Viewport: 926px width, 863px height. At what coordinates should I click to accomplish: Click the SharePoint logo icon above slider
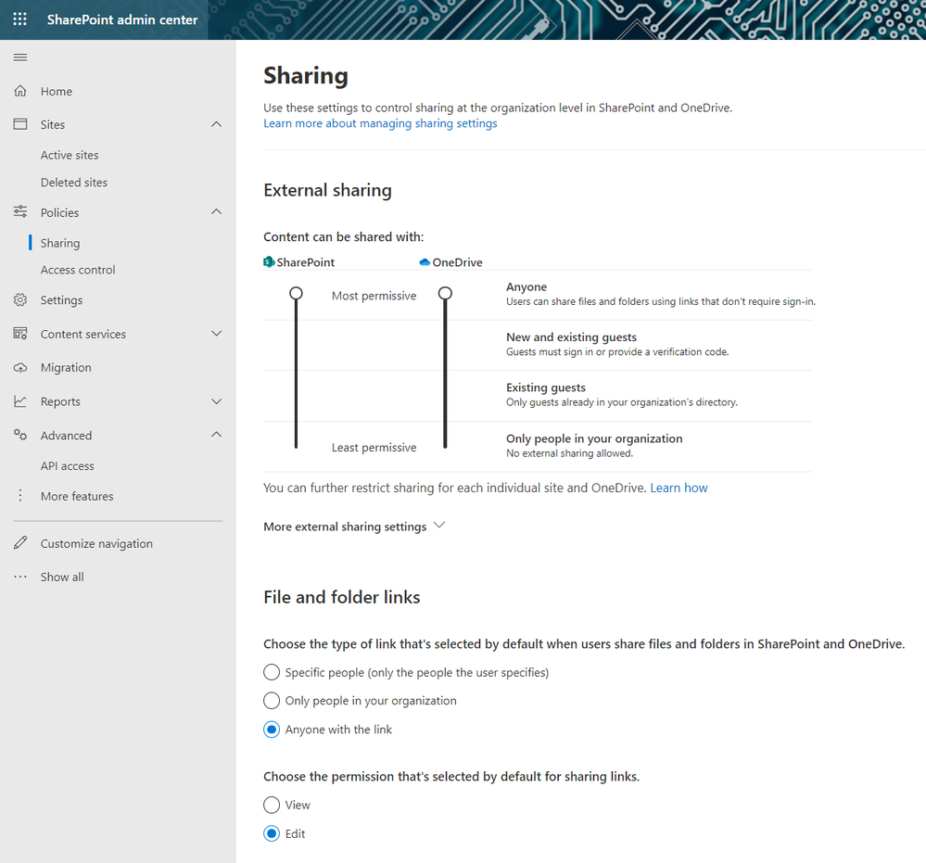click(269, 261)
